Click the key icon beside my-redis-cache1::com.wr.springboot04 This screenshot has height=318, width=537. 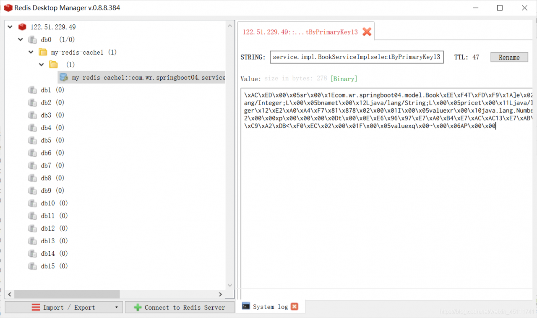coord(64,77)
